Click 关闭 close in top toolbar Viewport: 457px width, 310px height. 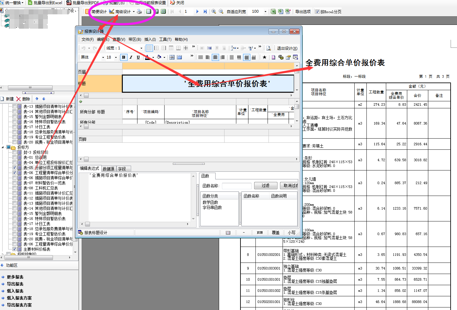(x=177, y=3)
